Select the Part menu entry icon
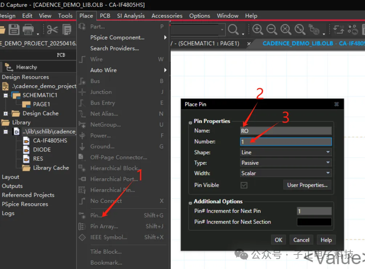Screen dimensions: 365x269 [82, 27]
